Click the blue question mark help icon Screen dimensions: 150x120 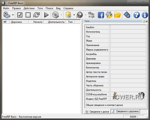(x=136, y=15)
